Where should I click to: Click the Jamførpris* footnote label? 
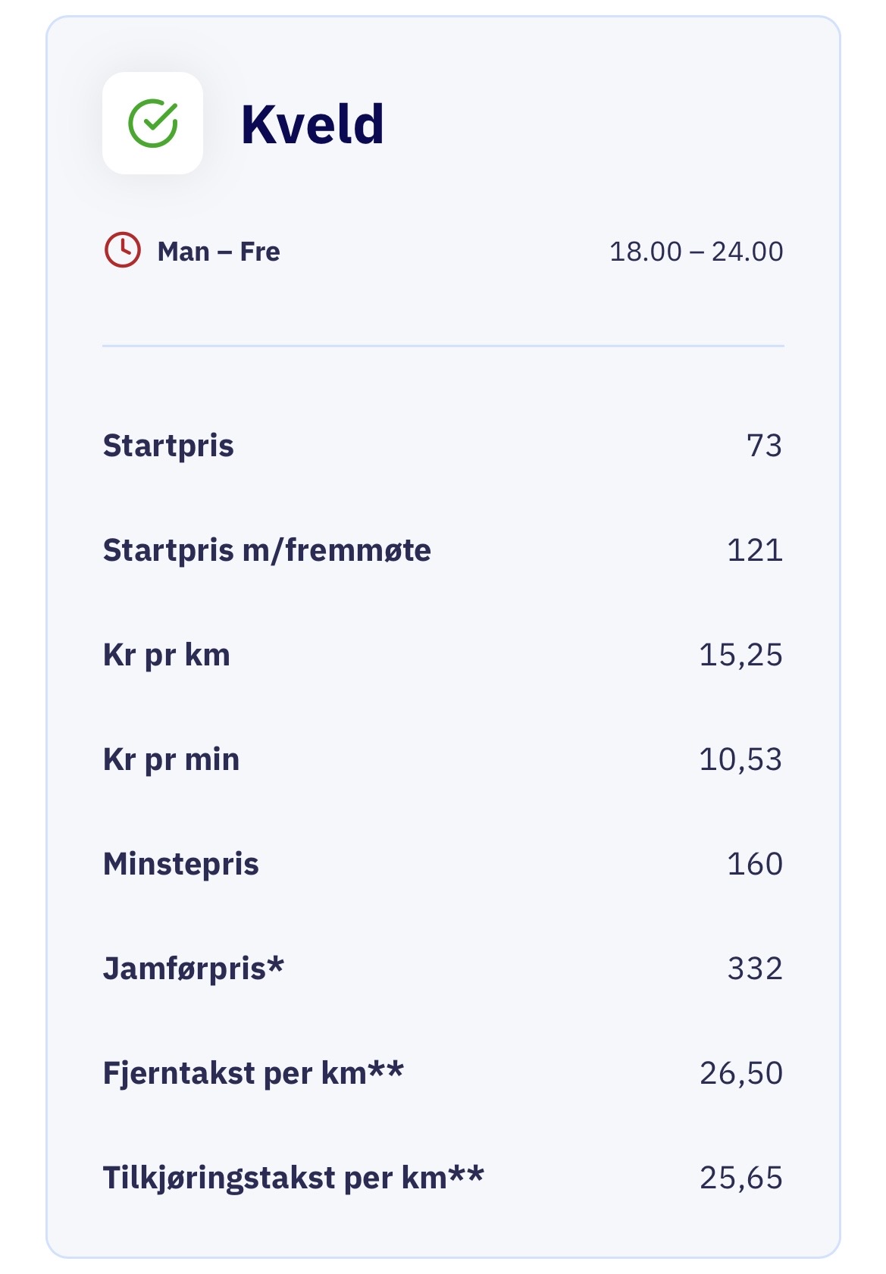pos(194,969)
